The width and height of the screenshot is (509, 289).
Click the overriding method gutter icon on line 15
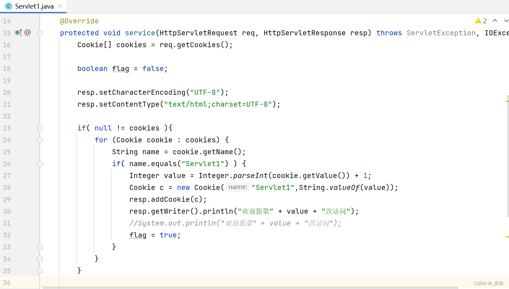click(x=18, y=33)
